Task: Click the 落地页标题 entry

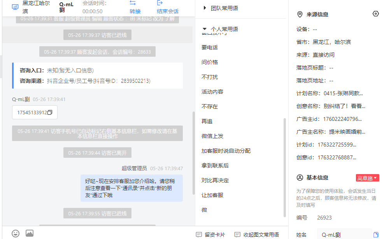Action: click(315, 68)
